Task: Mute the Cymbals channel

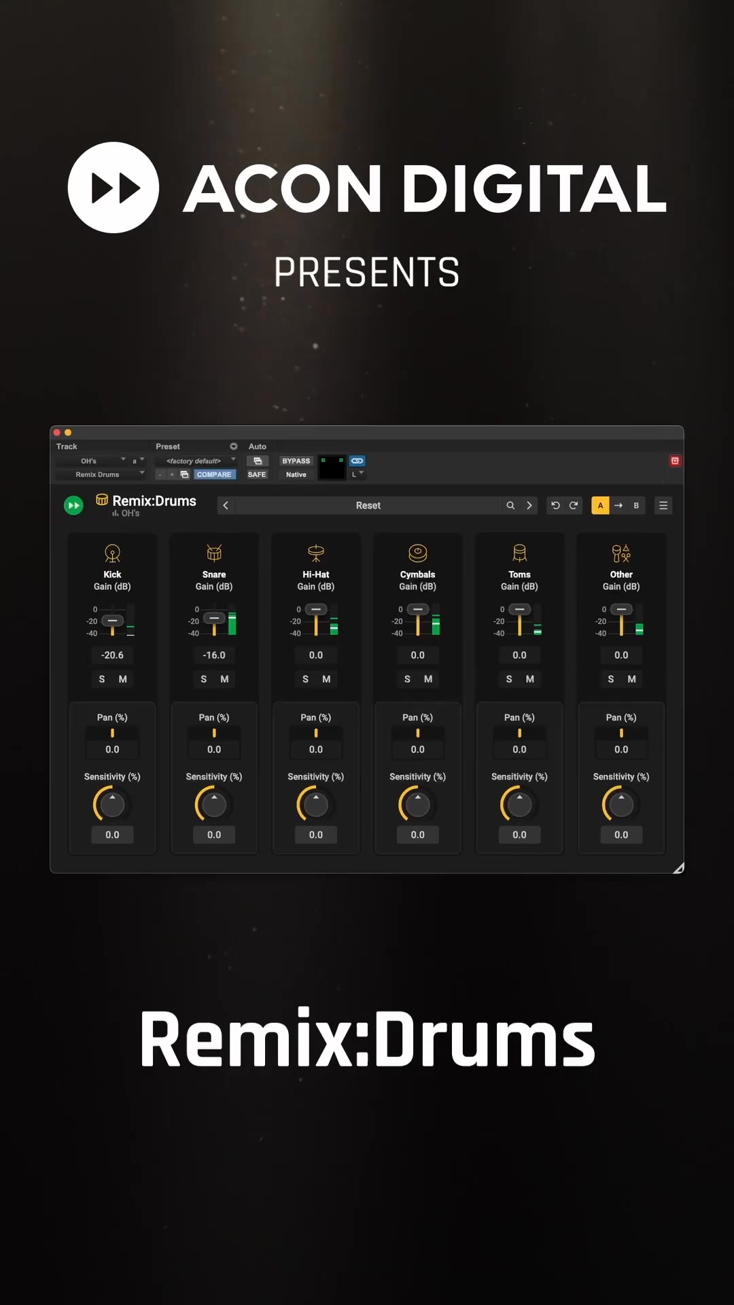Action: (428, 679)
